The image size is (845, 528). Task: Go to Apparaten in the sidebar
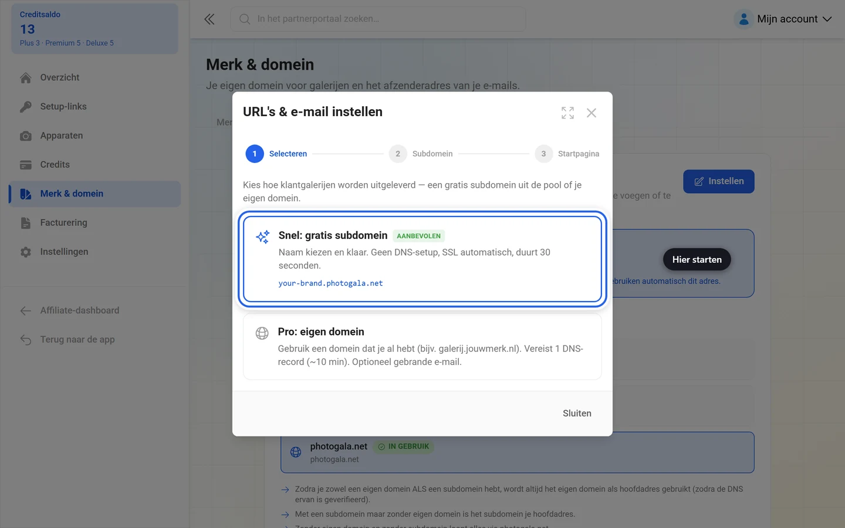[x=95, y=136]
